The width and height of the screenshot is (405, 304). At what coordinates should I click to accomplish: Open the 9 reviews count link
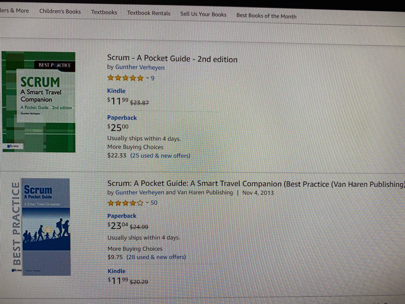(153, 78)
